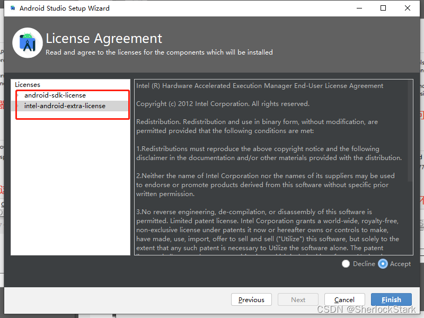This screenshot has width=424, height=318.
Task: Click the 'Android Studio Setup Wizard' window title
Action: coord(65,8)
